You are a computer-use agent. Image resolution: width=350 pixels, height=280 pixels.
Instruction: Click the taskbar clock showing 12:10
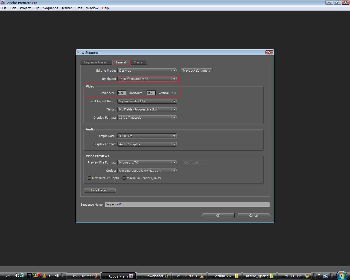(x=8, y=276)
